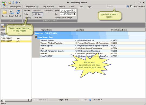
Task: Click the Export report icon
Action: click(12, 12)
